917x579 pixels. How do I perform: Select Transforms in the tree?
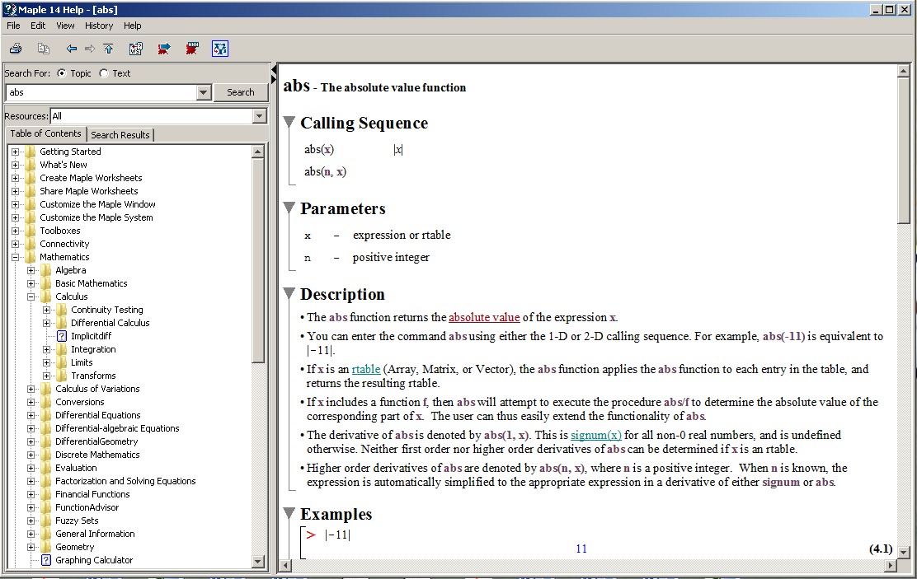(x=93, y=376)
